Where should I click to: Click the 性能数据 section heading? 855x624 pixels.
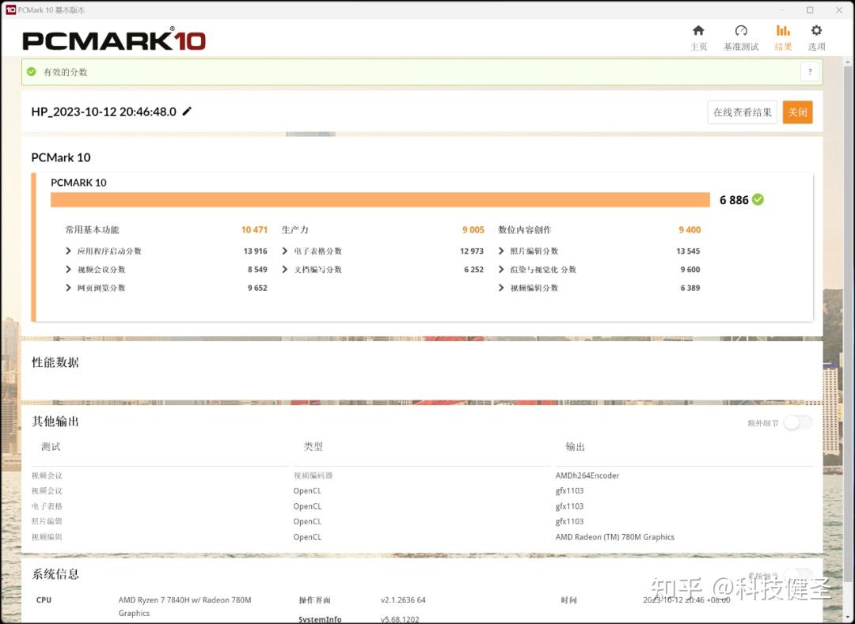tap(55, 362)
